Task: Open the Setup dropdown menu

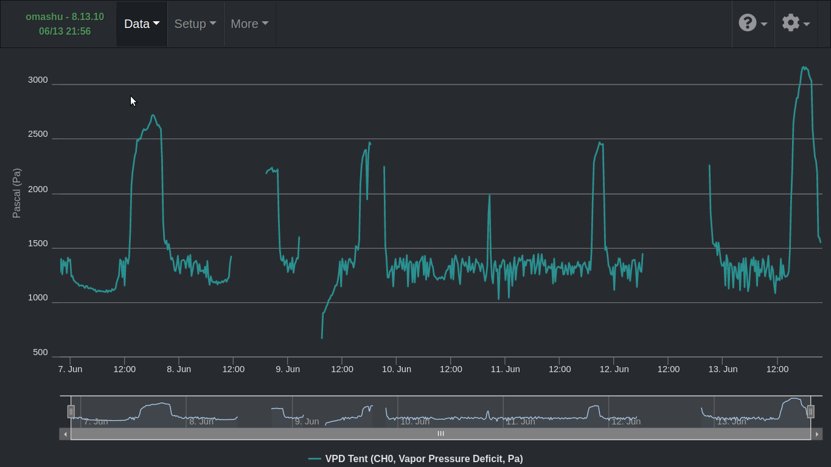Action: 195,24
